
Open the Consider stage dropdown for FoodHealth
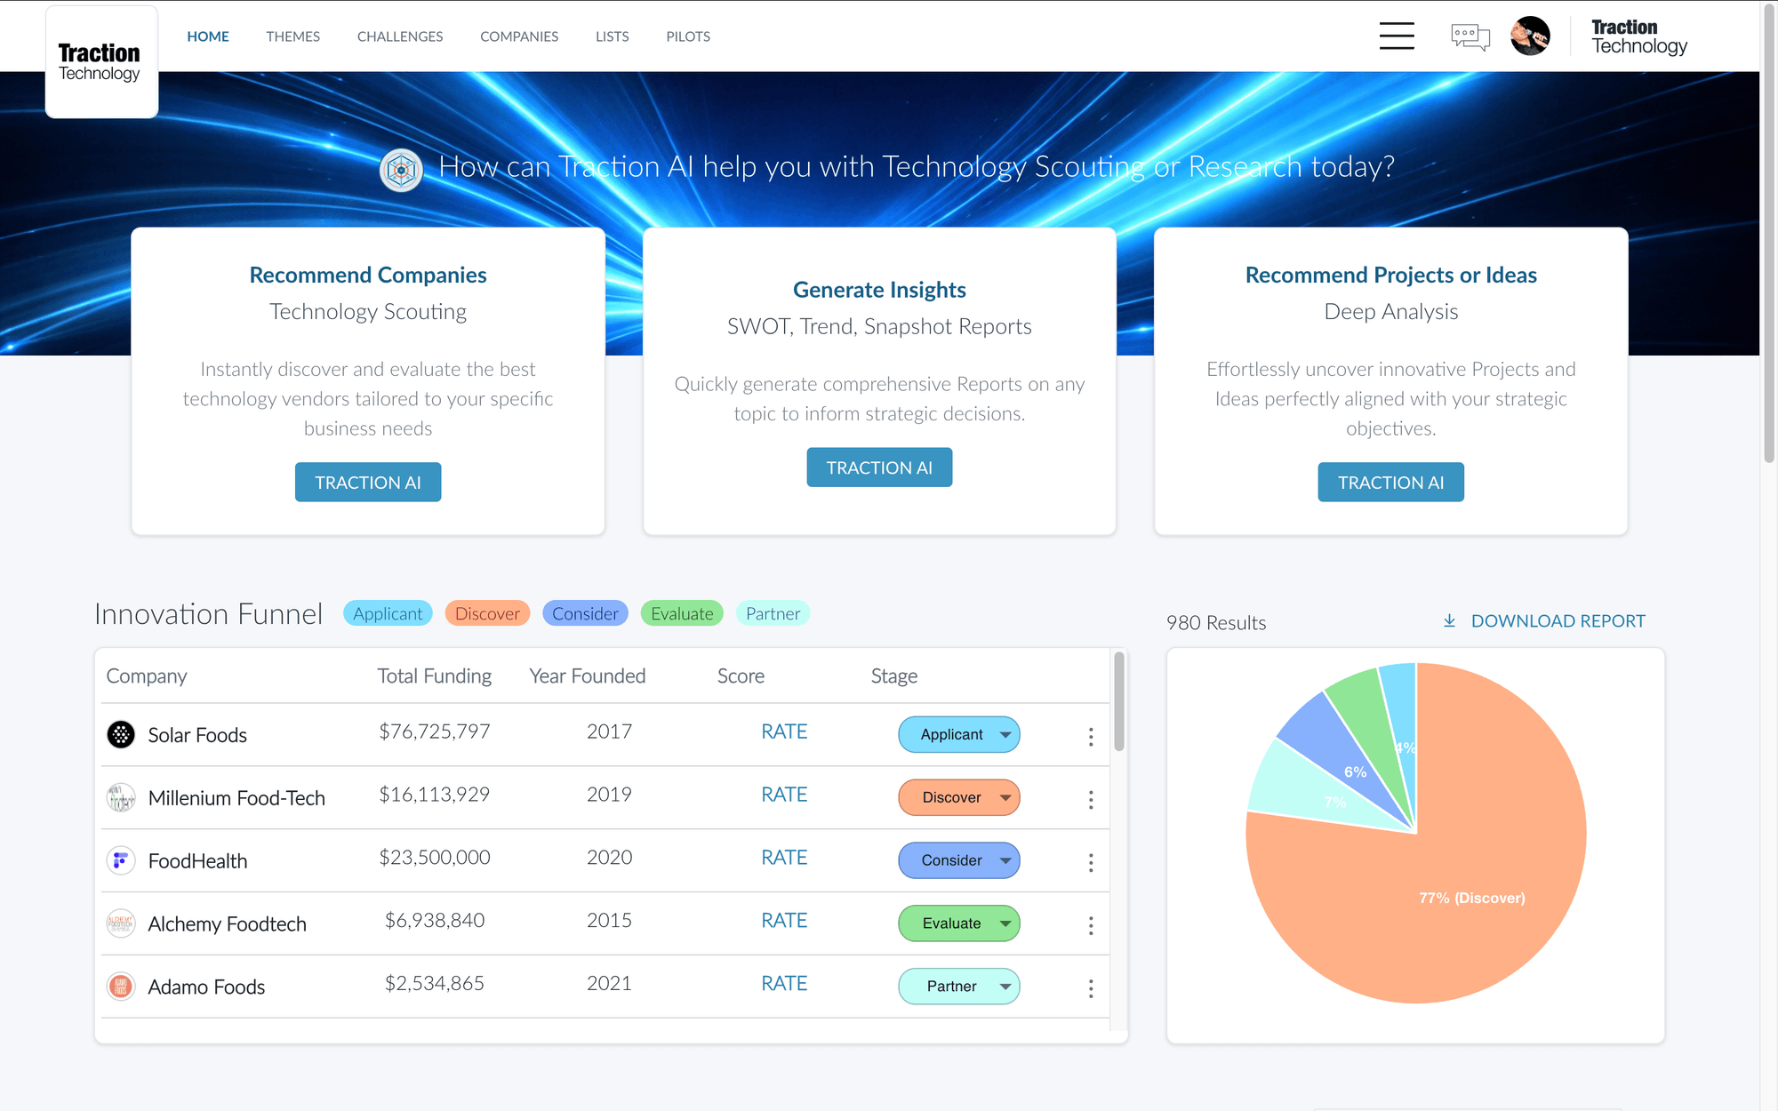(959, 860)
